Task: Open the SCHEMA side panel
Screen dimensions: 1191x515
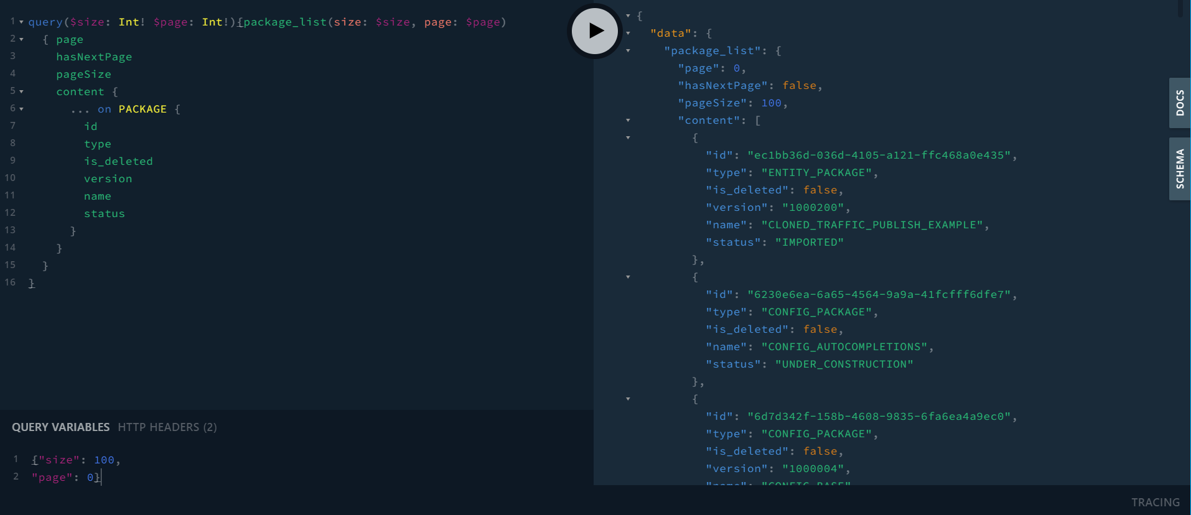Action: 1179,169
